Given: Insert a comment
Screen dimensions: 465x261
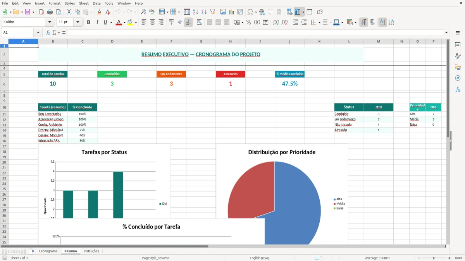Looking at the screenshot, I should point(271,12).
